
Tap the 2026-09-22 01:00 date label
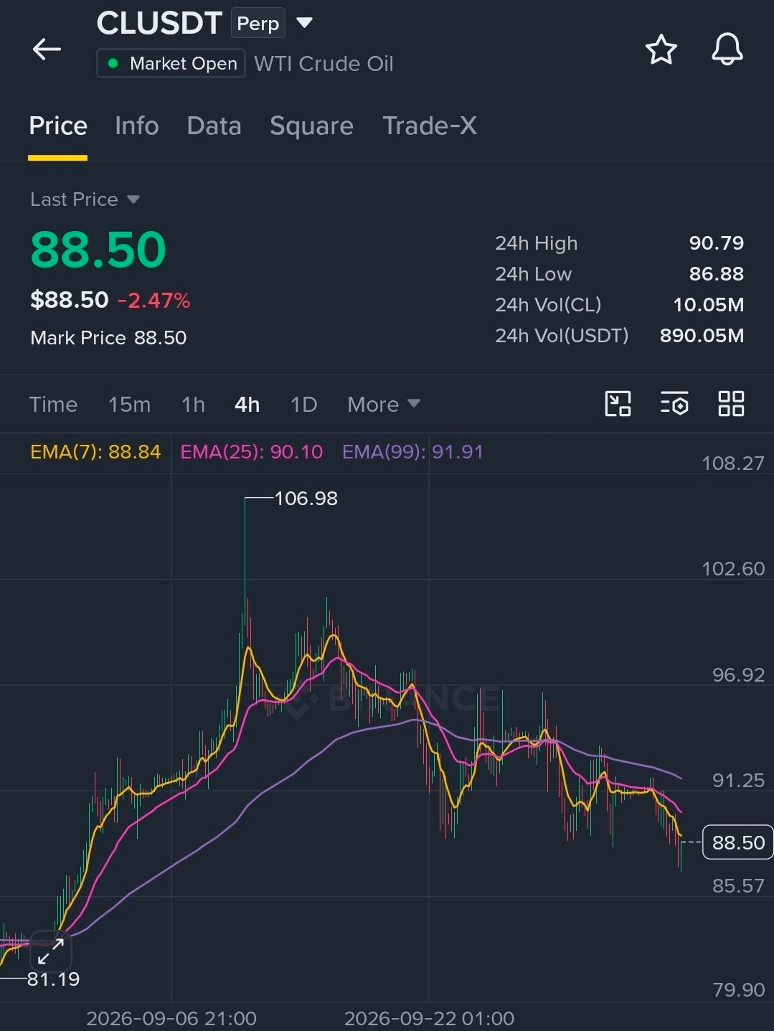(429, 1019)
